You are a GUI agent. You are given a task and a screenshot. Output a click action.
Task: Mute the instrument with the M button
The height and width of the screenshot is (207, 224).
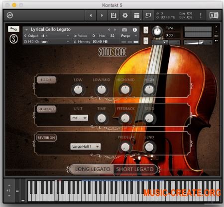[x=146, y=40]
